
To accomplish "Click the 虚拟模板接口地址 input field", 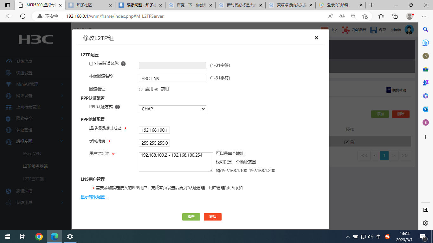I will (154, 130).
